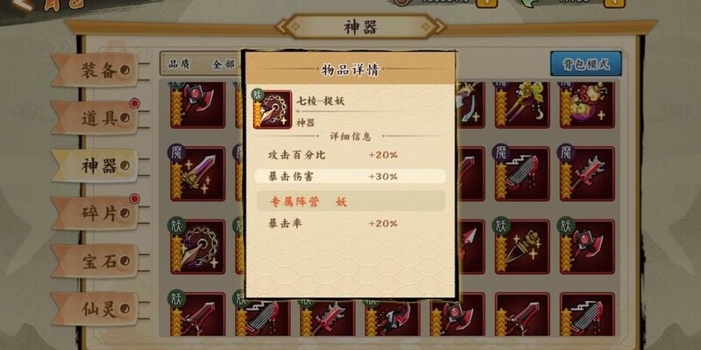This screenshot has width=701, height=350.
Task: Switch to the 道具 items tab
Action: pos(95,118)
